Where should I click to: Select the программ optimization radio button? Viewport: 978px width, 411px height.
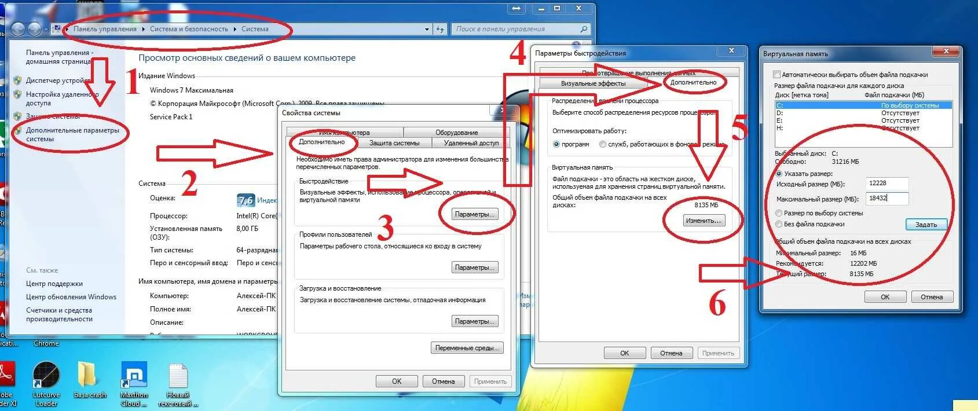tap(556, 144)
